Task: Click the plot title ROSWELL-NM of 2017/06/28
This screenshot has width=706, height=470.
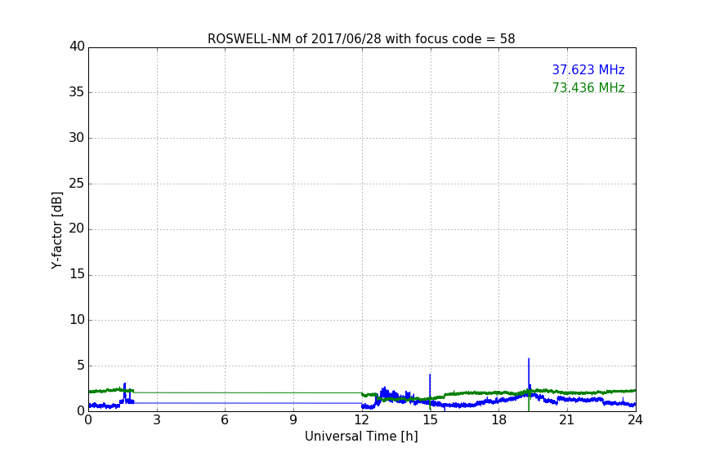Action: pyautogui.click(x=361, y=39)
